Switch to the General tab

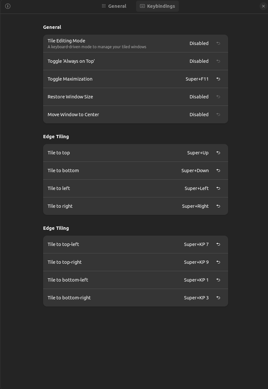(114, 6)
